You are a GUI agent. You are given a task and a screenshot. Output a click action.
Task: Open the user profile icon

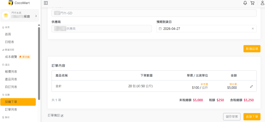coord(262,3)
